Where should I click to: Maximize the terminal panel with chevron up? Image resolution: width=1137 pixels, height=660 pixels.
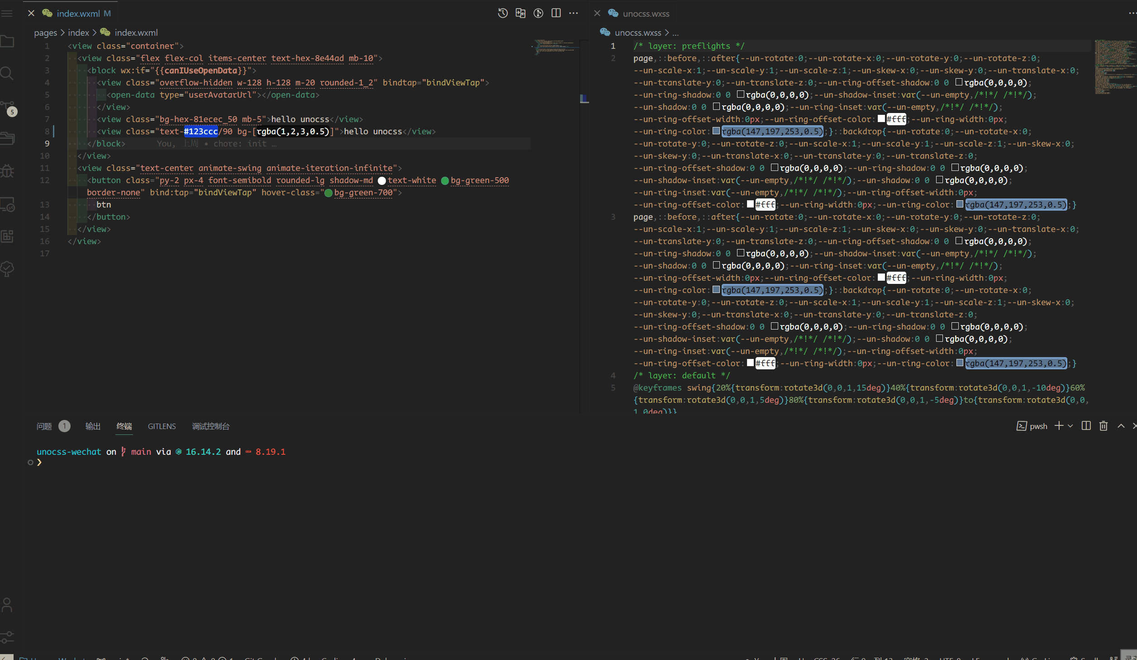pos(1121,426)
